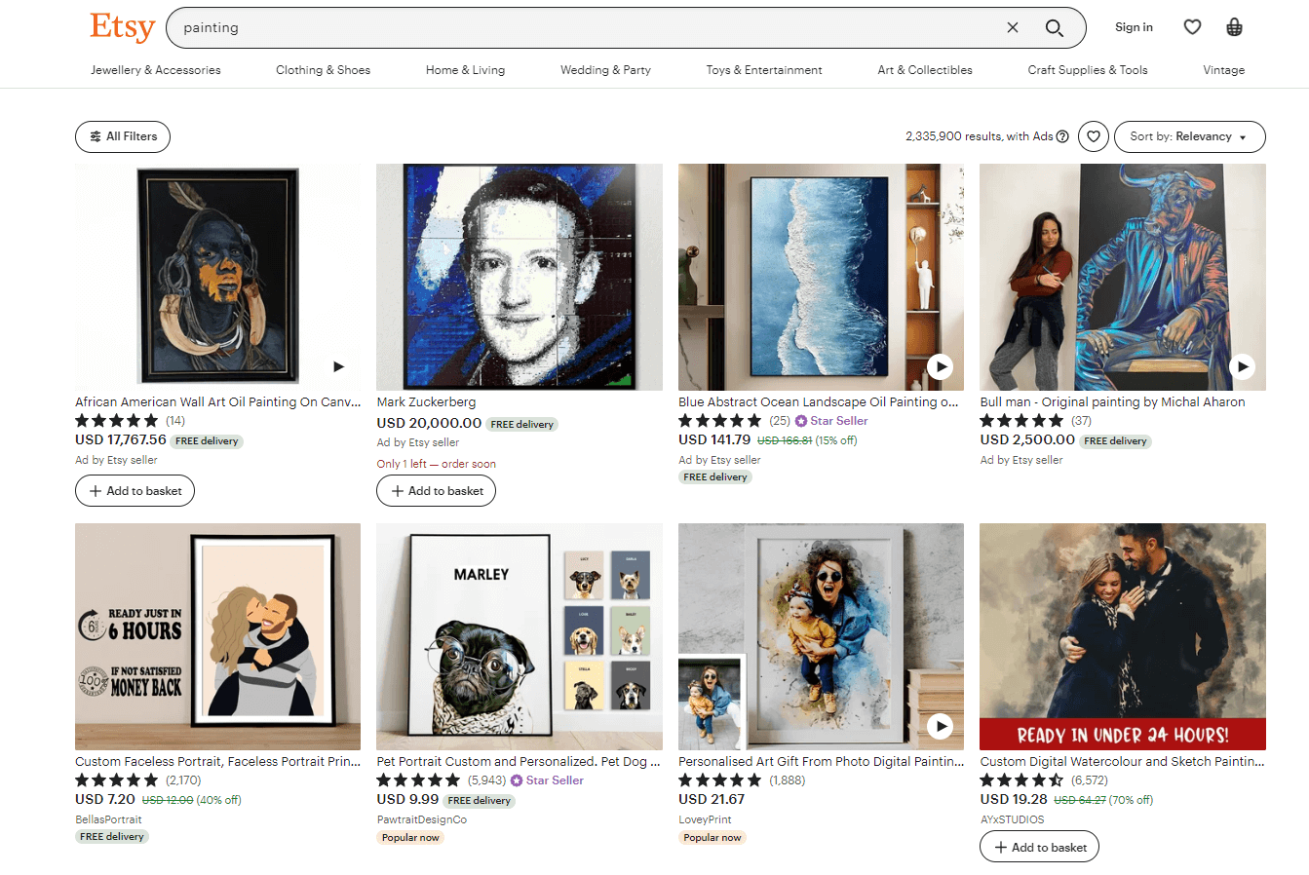Click 'Pet Portrait Custom and Personalized' title

tap(519, 762)
